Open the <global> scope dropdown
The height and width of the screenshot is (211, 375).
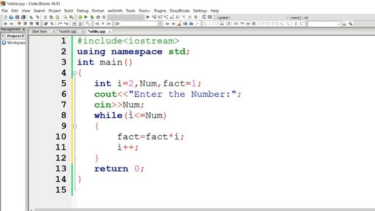253,18
